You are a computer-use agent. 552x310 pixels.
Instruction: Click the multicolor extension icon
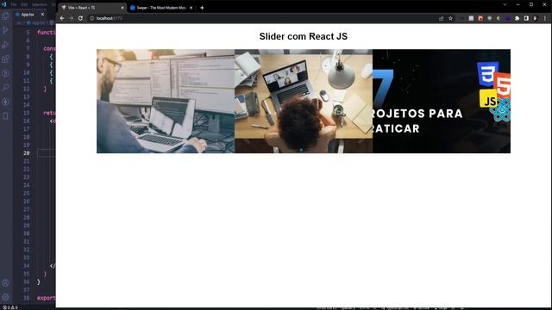pos(499,18)
